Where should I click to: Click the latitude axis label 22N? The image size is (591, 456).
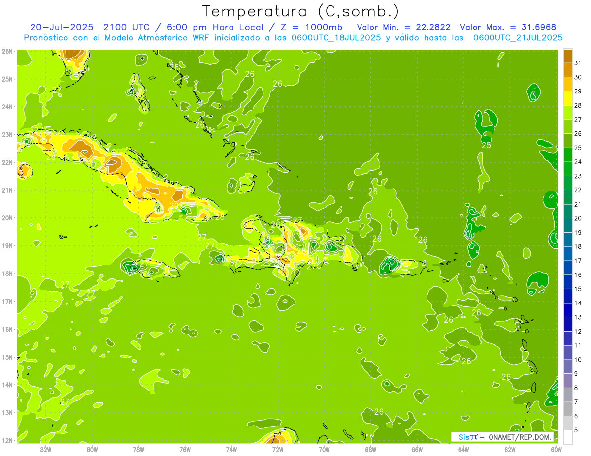(7, 162)
